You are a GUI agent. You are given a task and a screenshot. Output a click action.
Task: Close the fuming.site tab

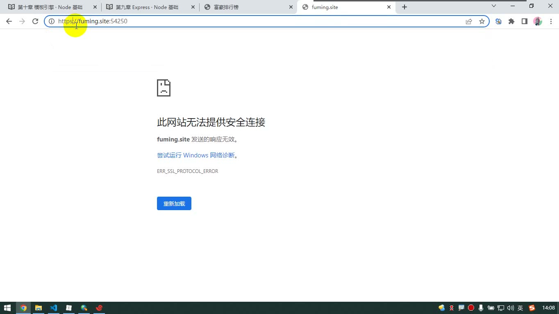click(389, 7)
